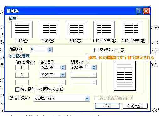Adjust column 1 width spinner
Screen dimensions: 159x116
[x=63, y=67]
